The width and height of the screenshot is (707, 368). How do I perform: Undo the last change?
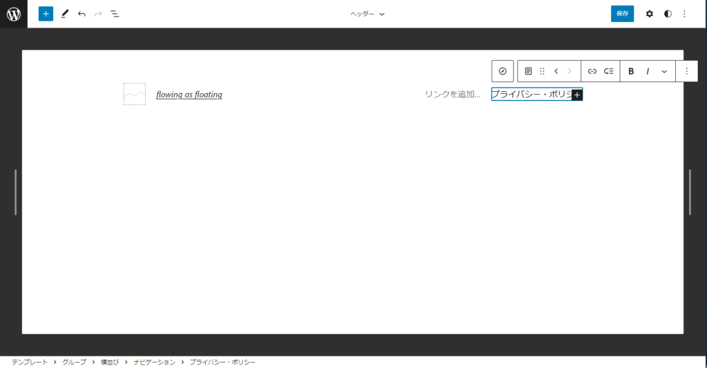click(x=81, y=14)
